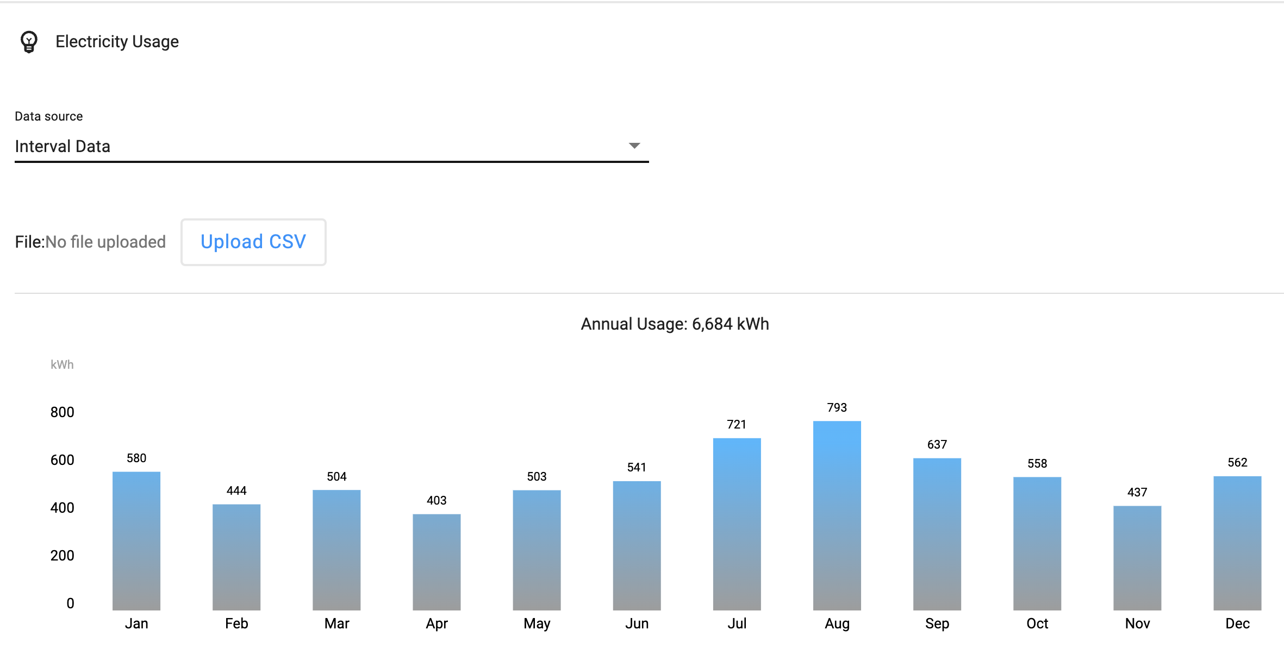Viewport: 1284px width, 655px height.
Task: Click the Oct axis label
Action: click(x=1037, y=623)
